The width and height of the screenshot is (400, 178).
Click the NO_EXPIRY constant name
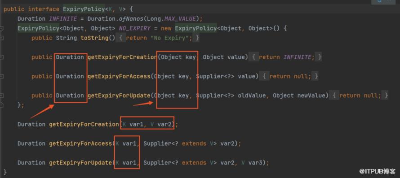(135, 28)
